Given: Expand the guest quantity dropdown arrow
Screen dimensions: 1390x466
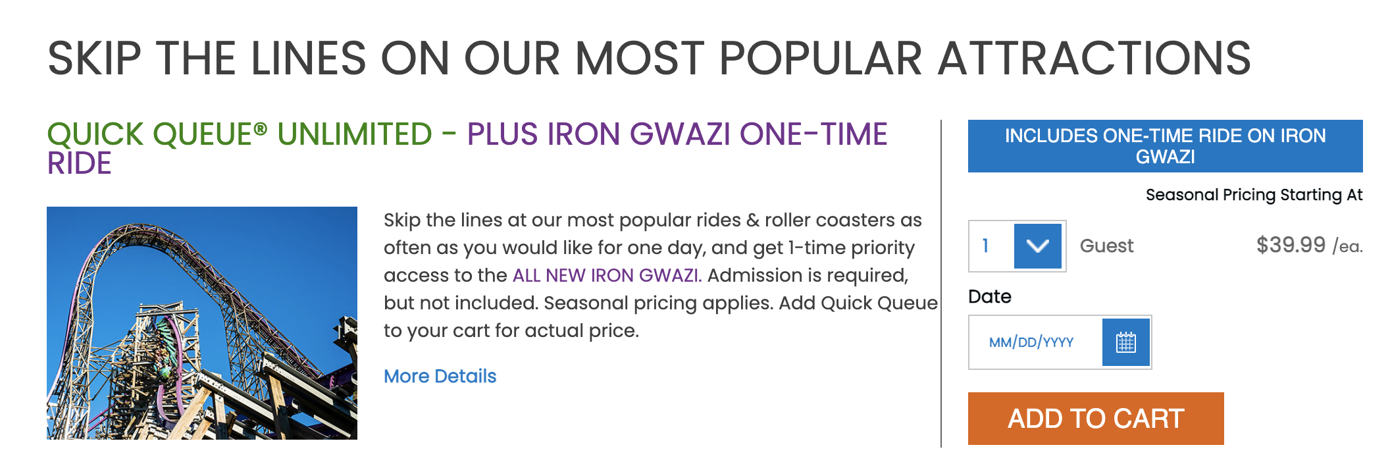Looking at the screenshot, I should click(1037, 246).
